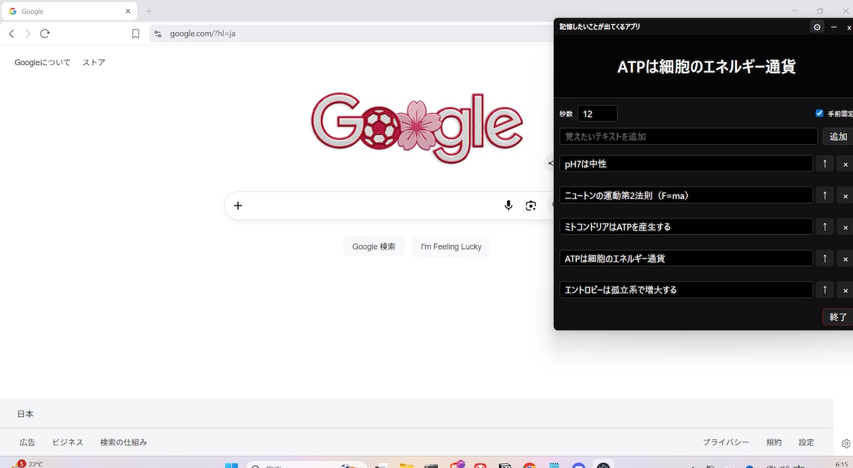853x468 pixels.
Task: Click the 終了 exit button
Action: [838, 316]
